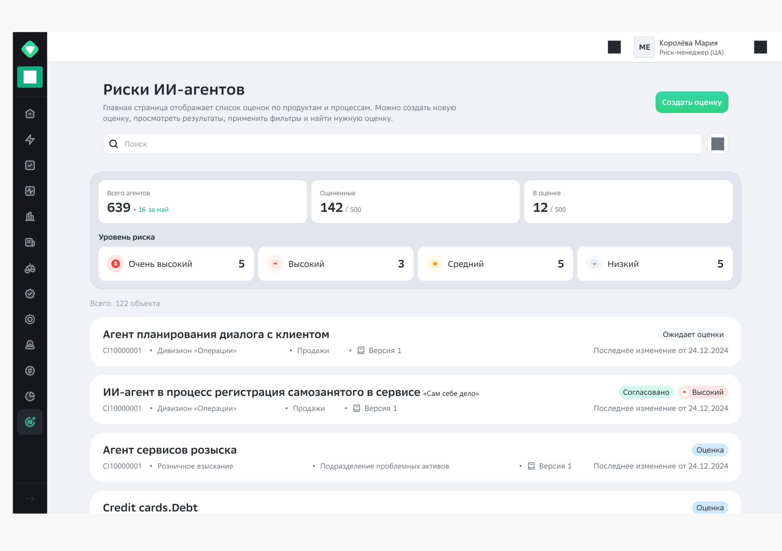Click Риск-менеджер (ЦА) role text
Screen dimensions: 782x551
pos(691,53)
